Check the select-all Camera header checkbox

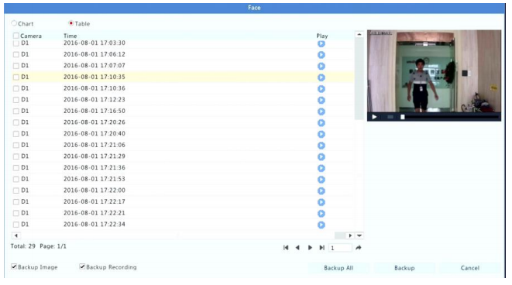click(15, 36)
